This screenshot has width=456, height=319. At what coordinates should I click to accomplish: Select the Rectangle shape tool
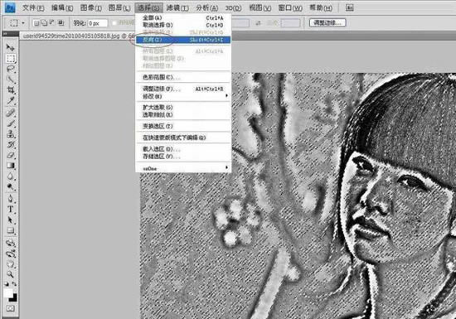pos(11,230)
